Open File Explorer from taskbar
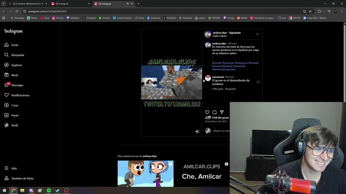 tap(22, 190)
